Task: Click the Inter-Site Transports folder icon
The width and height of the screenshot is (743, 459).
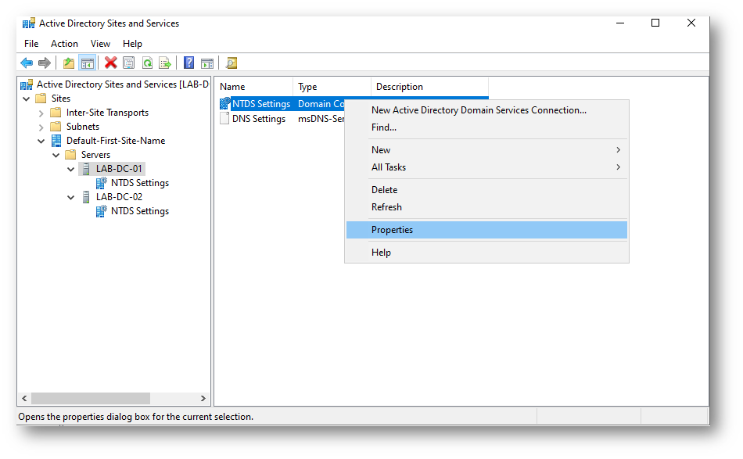Action: pos(56,113)
